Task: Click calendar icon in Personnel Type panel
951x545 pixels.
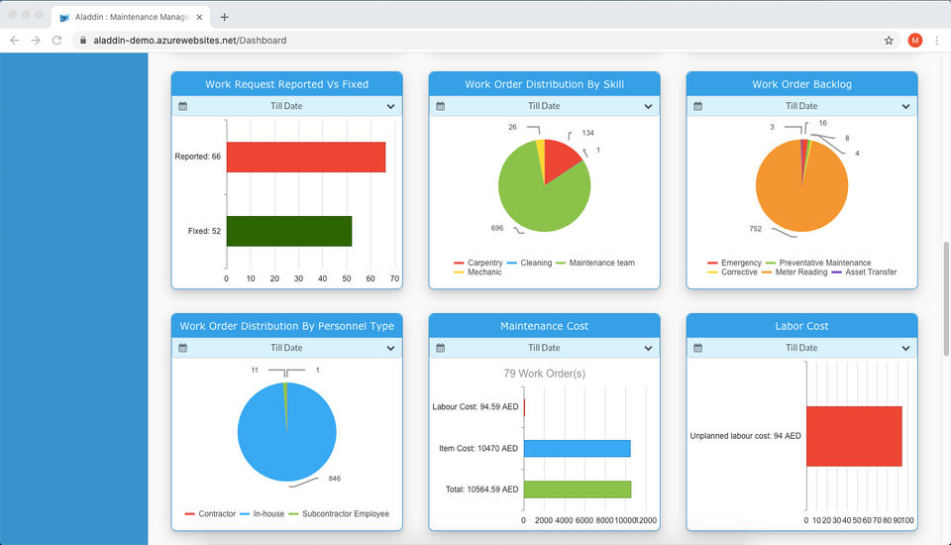Action: point(183,348)
